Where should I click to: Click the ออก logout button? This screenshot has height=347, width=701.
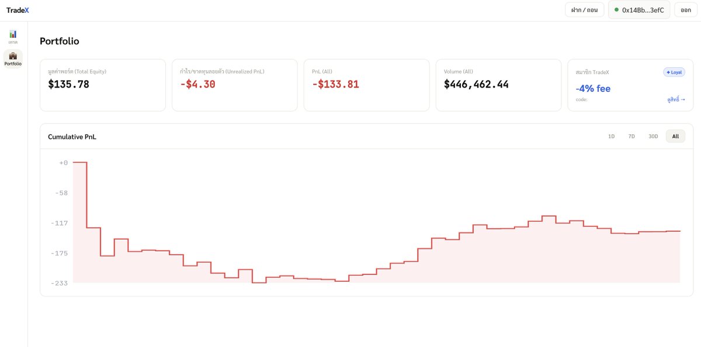[686, 10]
